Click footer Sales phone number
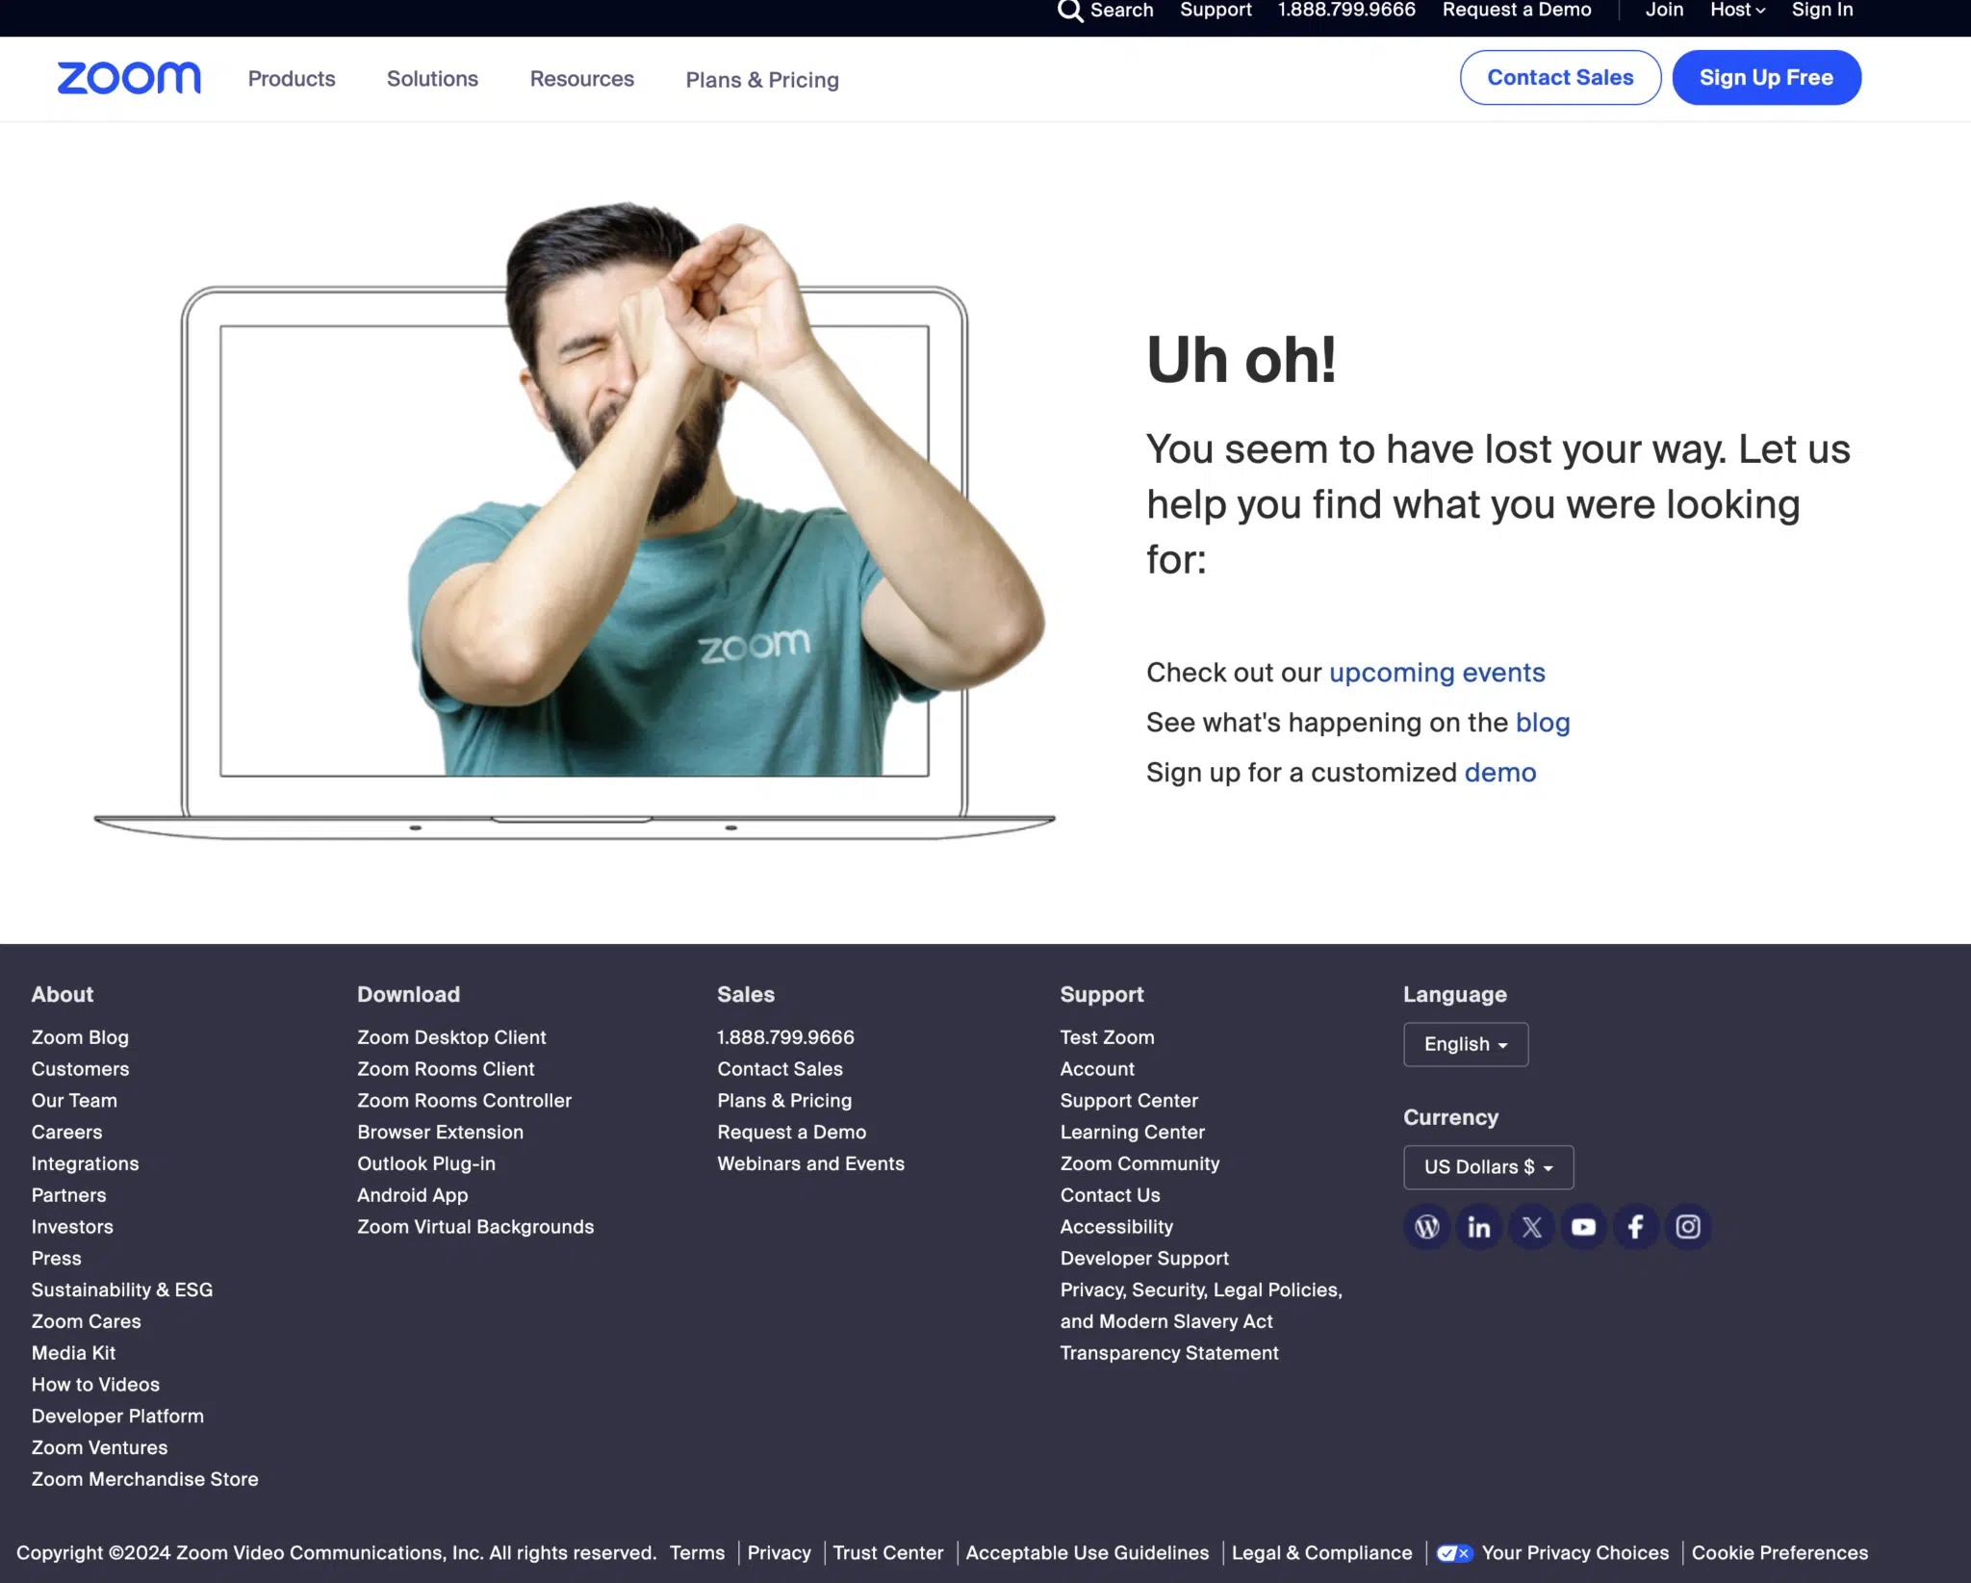The width and height of the screenshot is (1971, 1583). point(785,1037)
